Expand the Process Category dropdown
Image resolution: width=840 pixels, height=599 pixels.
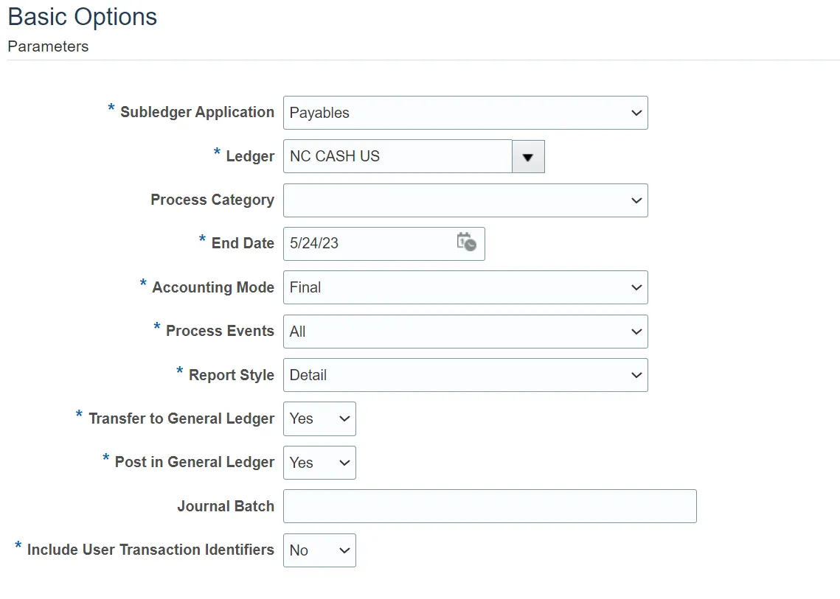pyautogui.click(x=465, y=200)
